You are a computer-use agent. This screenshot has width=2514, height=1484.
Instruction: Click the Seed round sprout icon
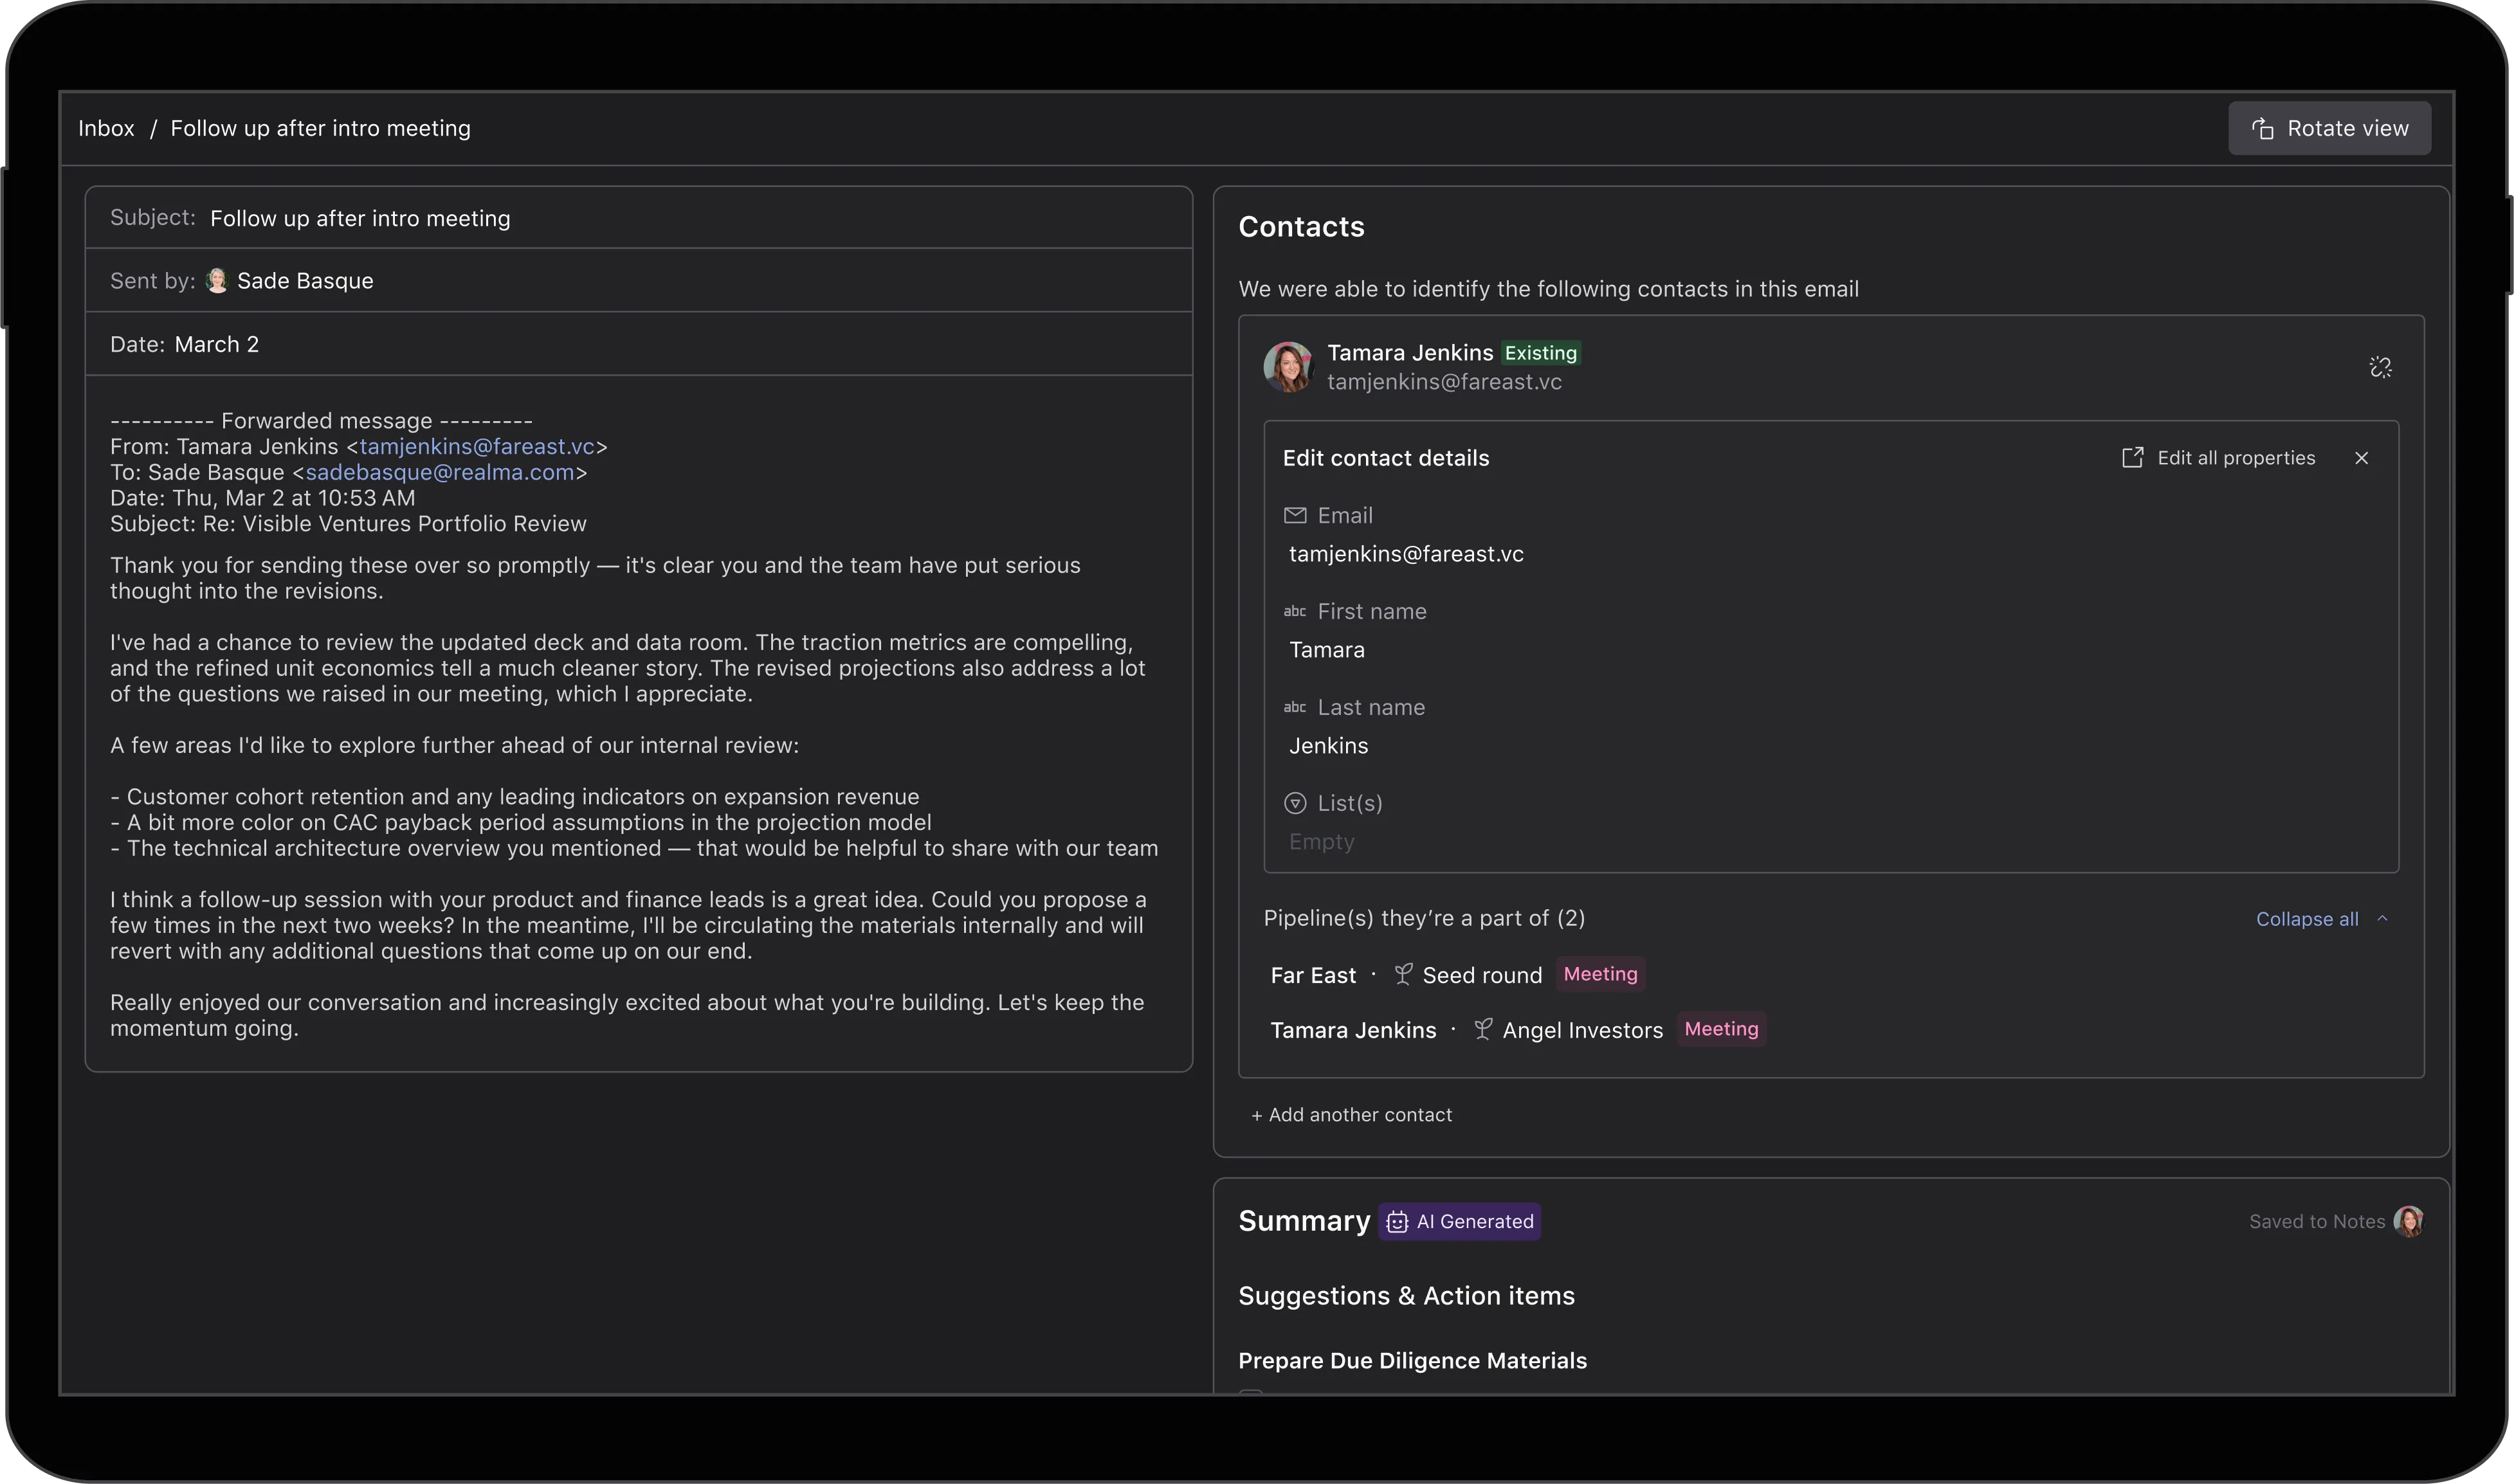[x=1403, y=974]
